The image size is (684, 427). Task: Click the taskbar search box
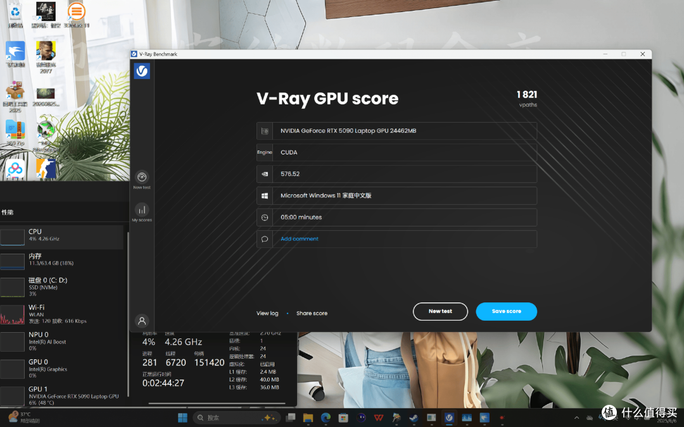[236, 418]
